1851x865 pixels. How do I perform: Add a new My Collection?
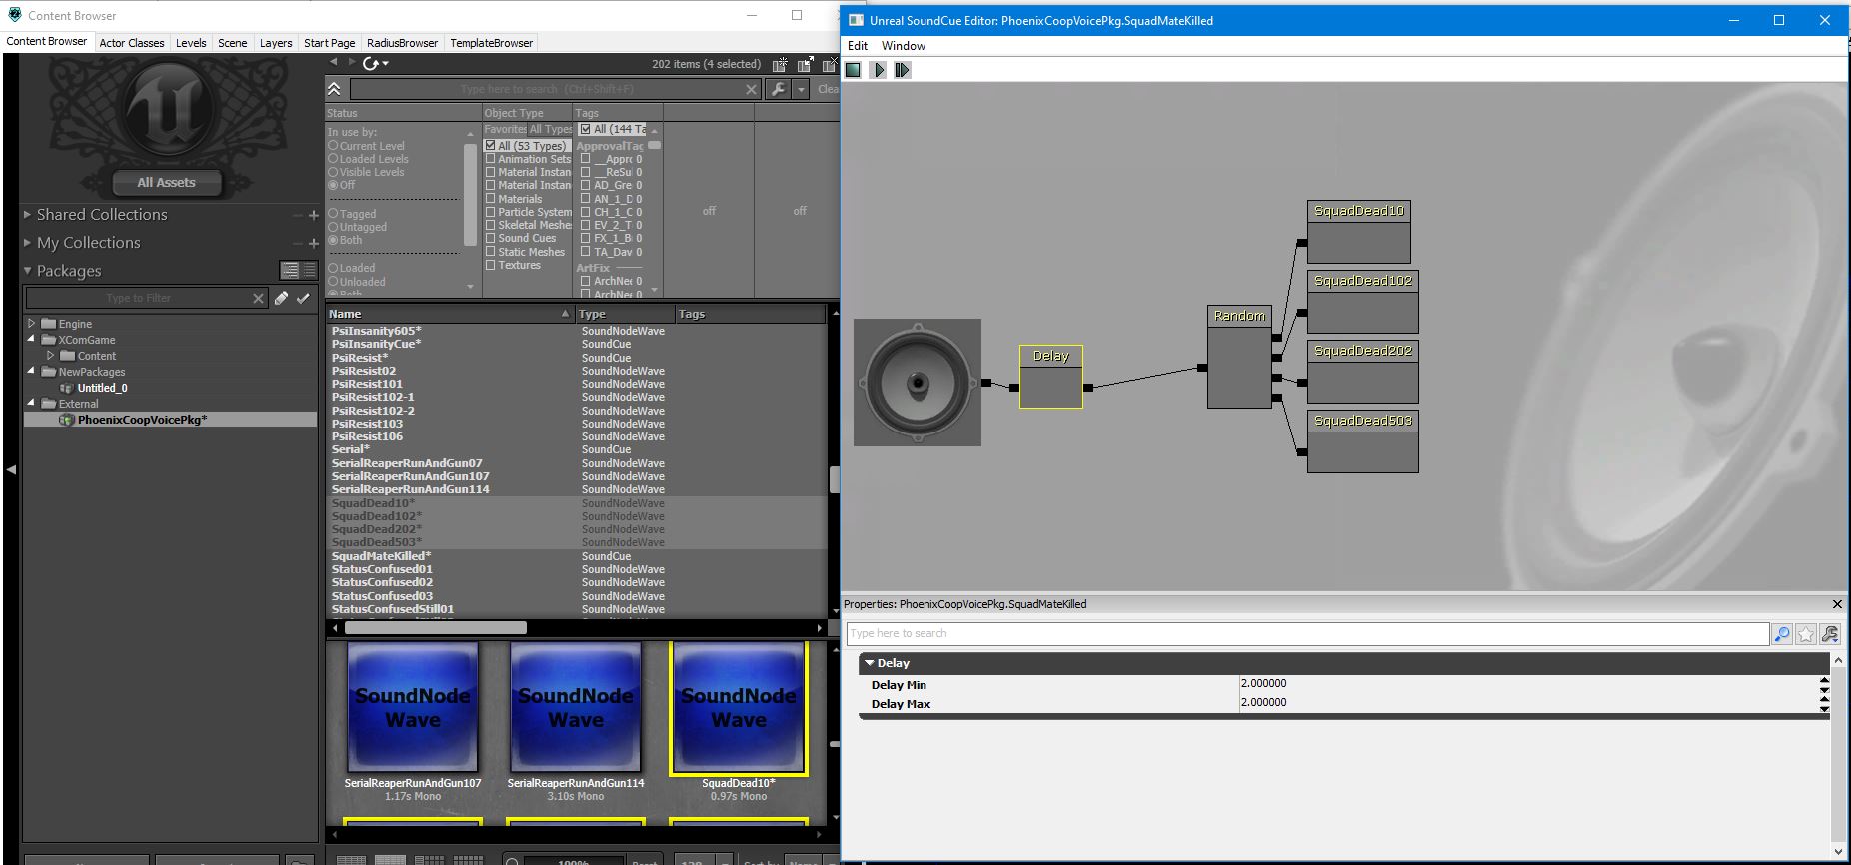point(313,243)
